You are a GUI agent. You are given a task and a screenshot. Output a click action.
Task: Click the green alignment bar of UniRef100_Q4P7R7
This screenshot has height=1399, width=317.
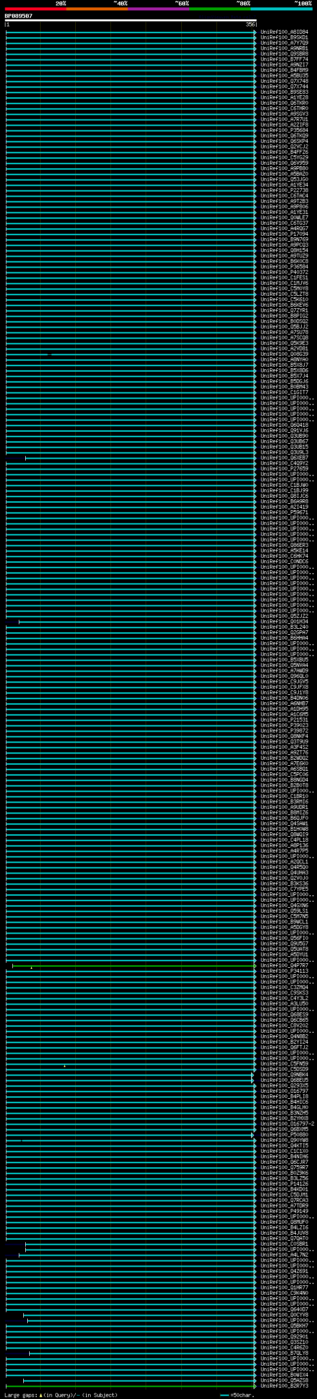(134, 966)
